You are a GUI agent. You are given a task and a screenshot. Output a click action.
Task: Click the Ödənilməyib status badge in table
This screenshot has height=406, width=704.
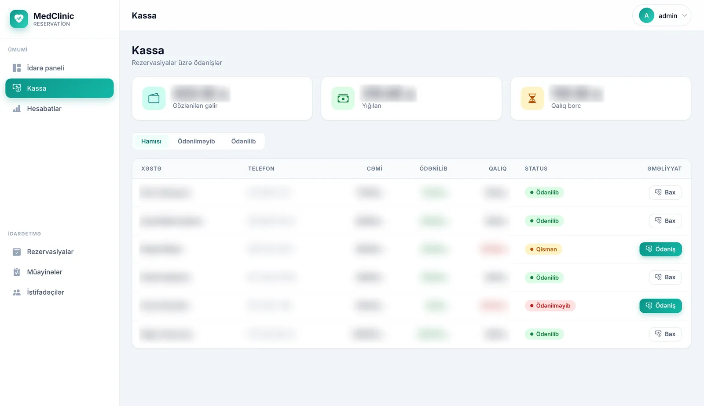pyautogui.click(x=550, y=306)
